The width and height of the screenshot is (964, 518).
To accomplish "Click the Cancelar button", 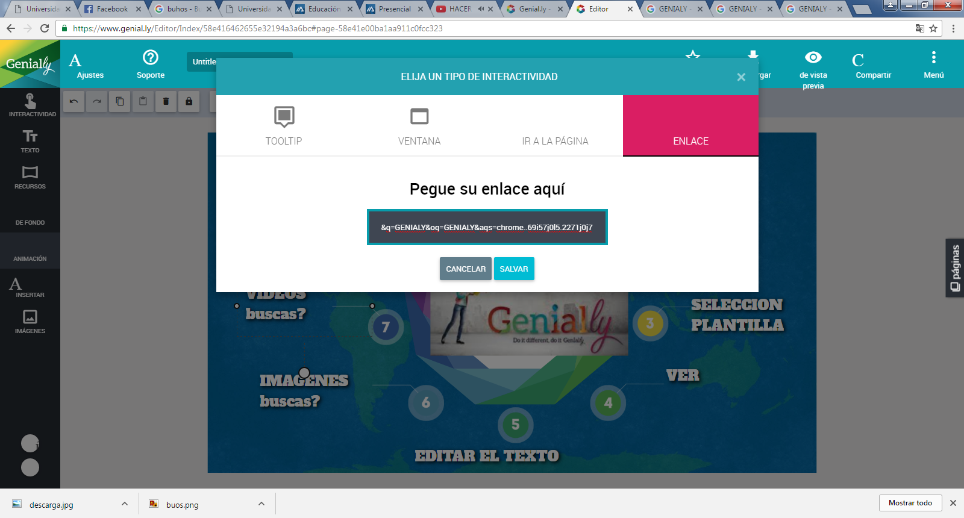I will (466, 269).
